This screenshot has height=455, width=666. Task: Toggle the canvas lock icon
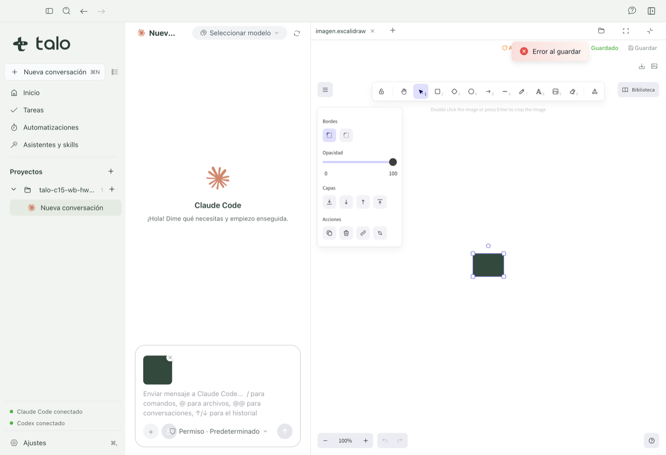pyautogui.click(x=381, y=92)
